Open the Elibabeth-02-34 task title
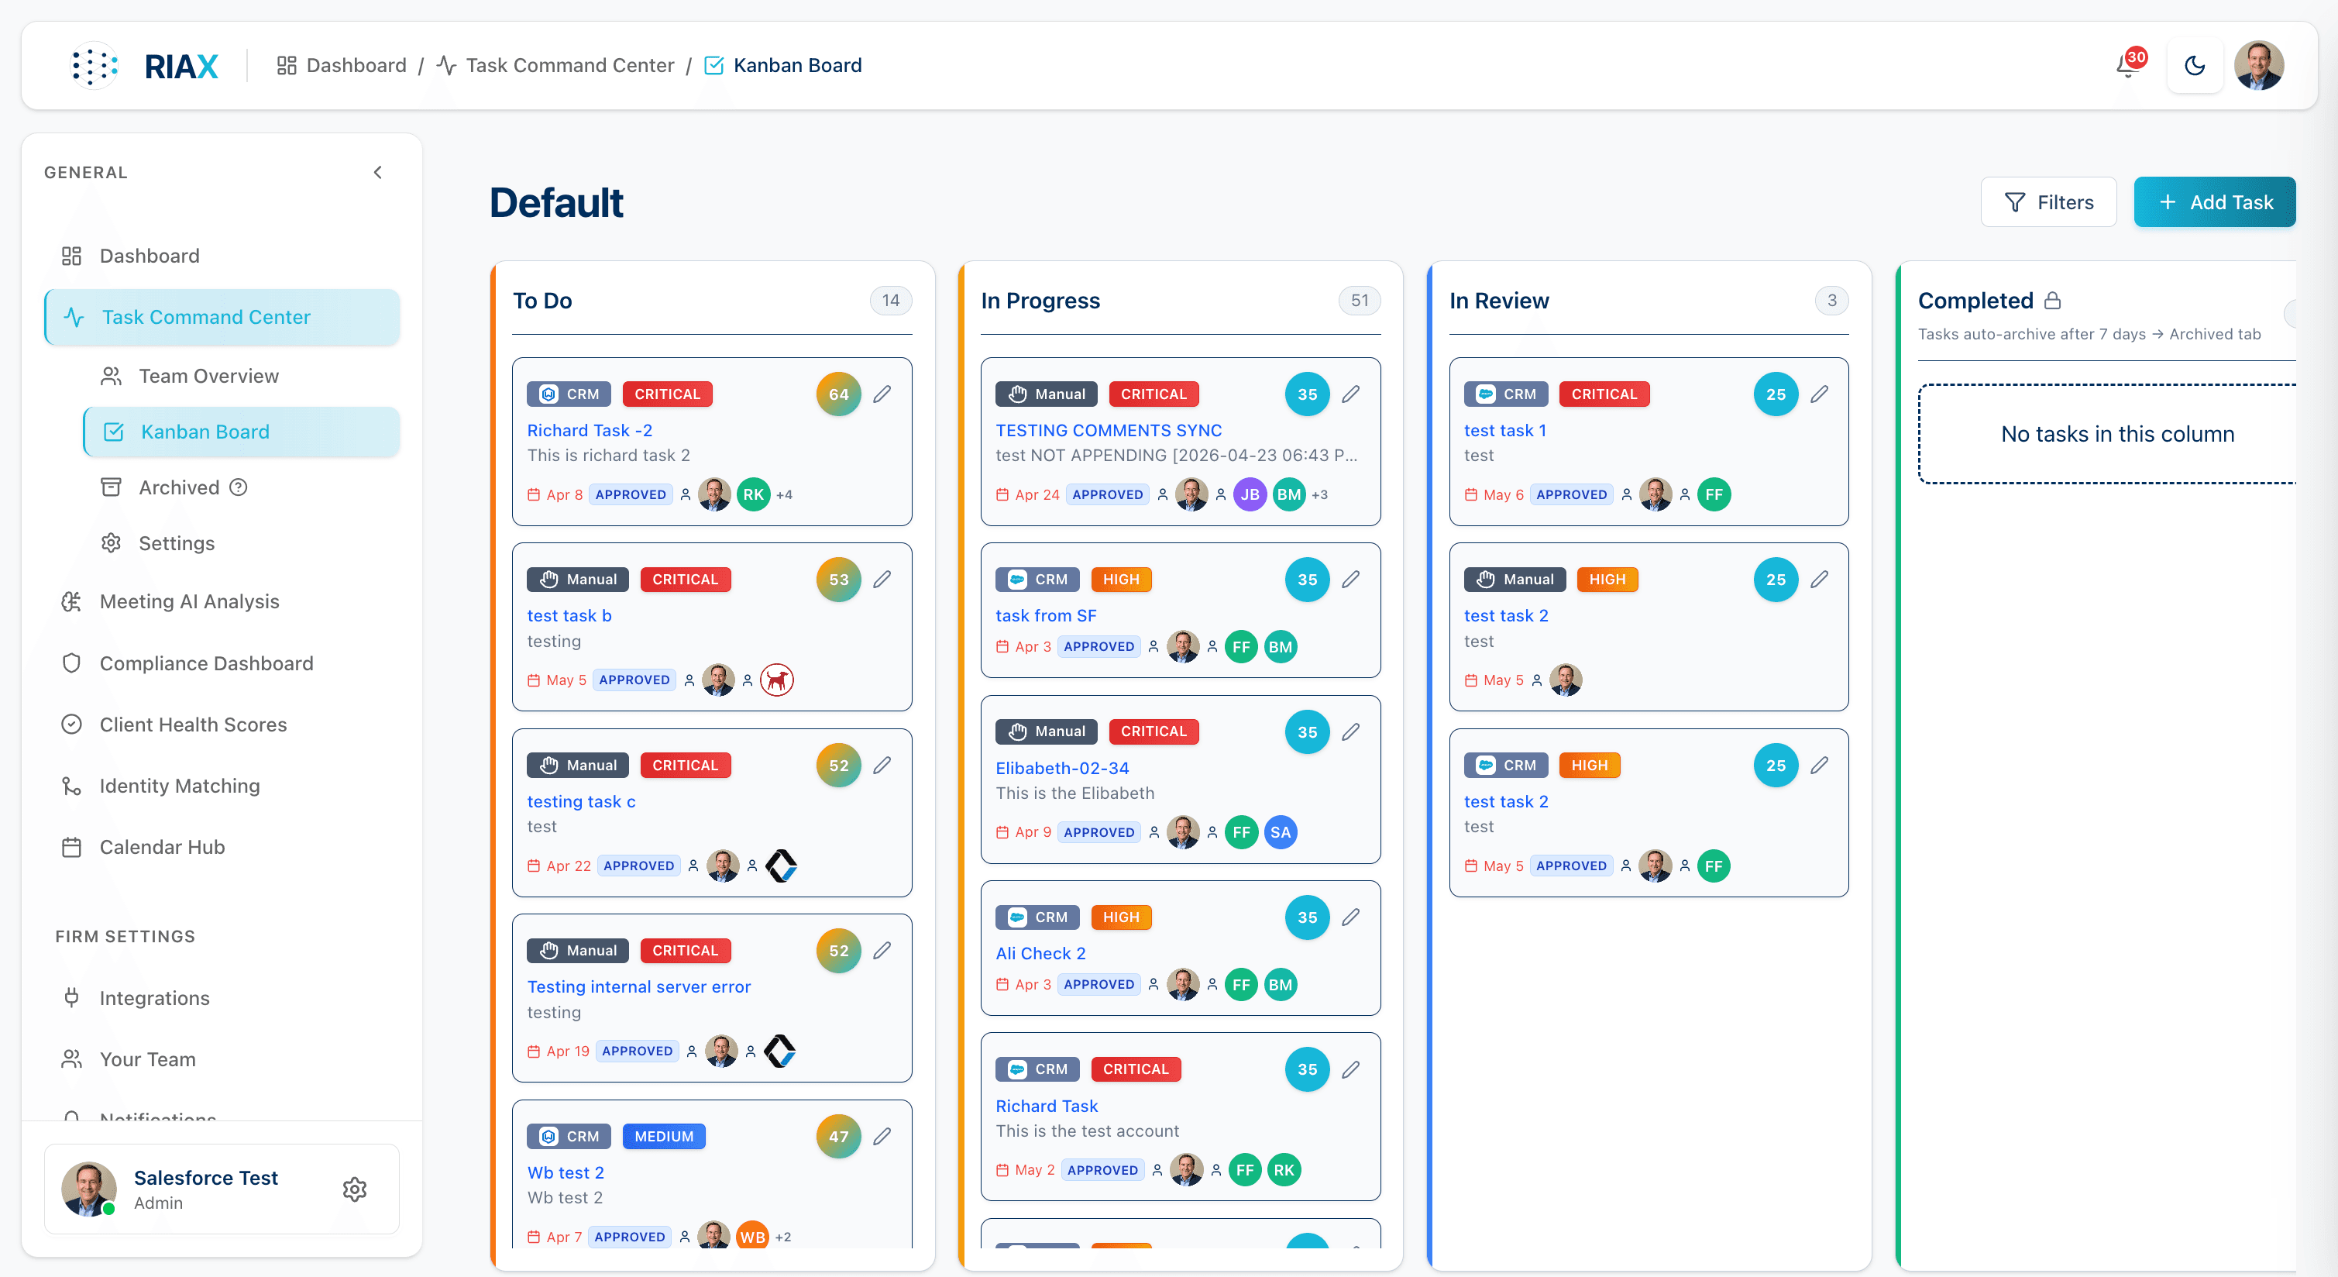2338x1277 pixels. click(1062, 768)
